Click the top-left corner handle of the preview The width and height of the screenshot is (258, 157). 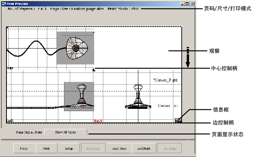pyautogui.click(x=7, y=27)
